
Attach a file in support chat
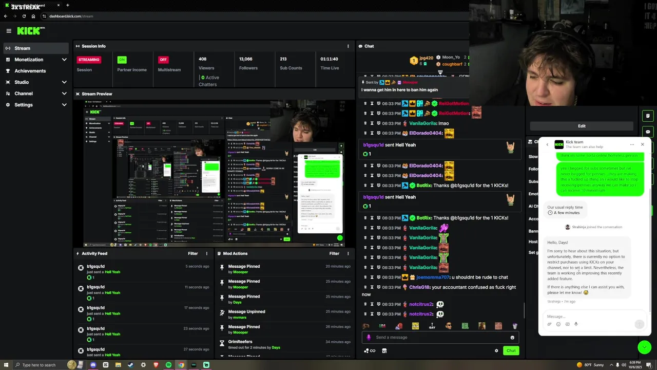[x=549, y=324]
